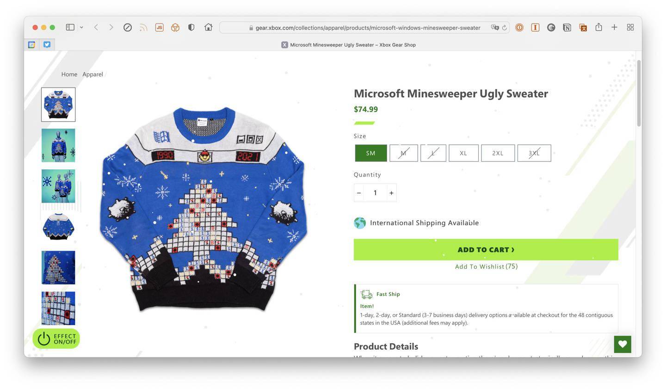
Task: Open the pinned Twitter tab
Action: [x=47, y=44]
